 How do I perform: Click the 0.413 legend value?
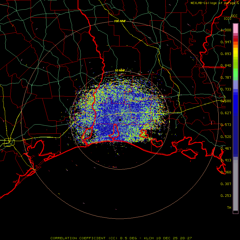(226, 160)
